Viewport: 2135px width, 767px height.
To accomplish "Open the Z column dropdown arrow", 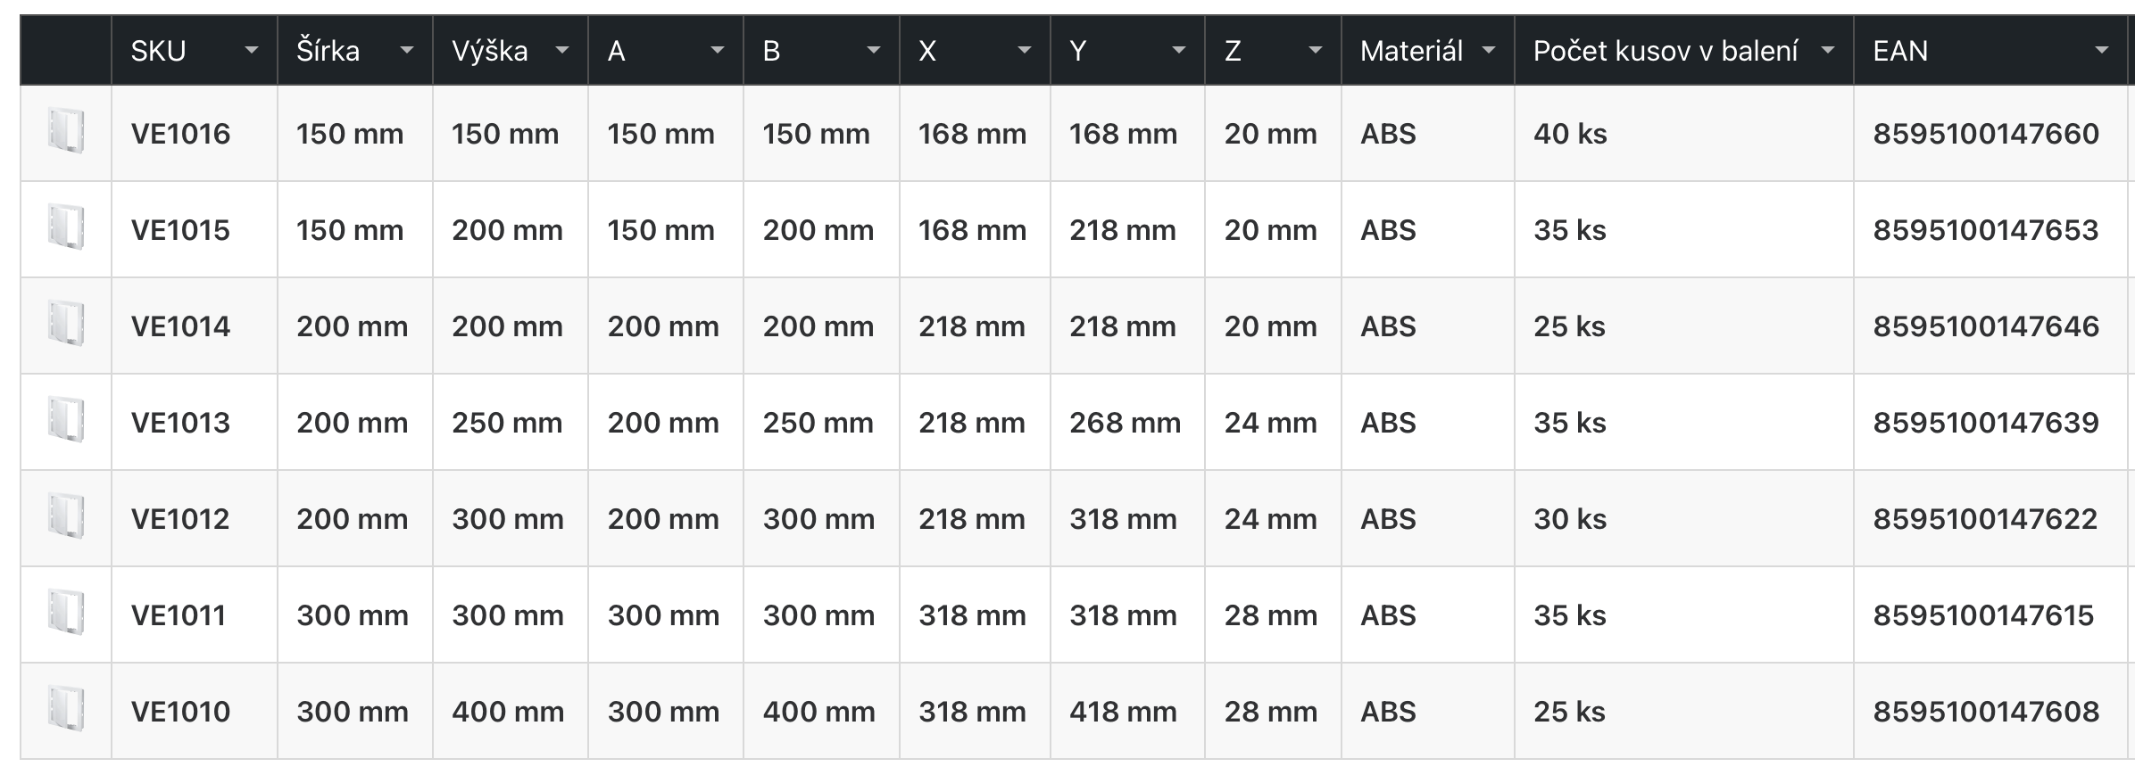I will point(1316,51).
